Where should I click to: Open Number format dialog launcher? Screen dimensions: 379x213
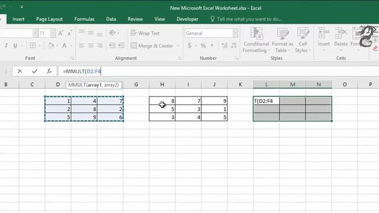click(x=237, y=59)
